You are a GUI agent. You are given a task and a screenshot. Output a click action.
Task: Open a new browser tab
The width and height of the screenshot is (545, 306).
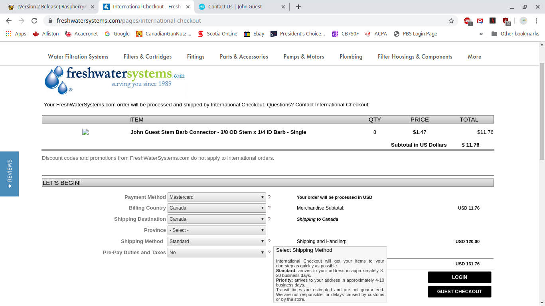298,7
